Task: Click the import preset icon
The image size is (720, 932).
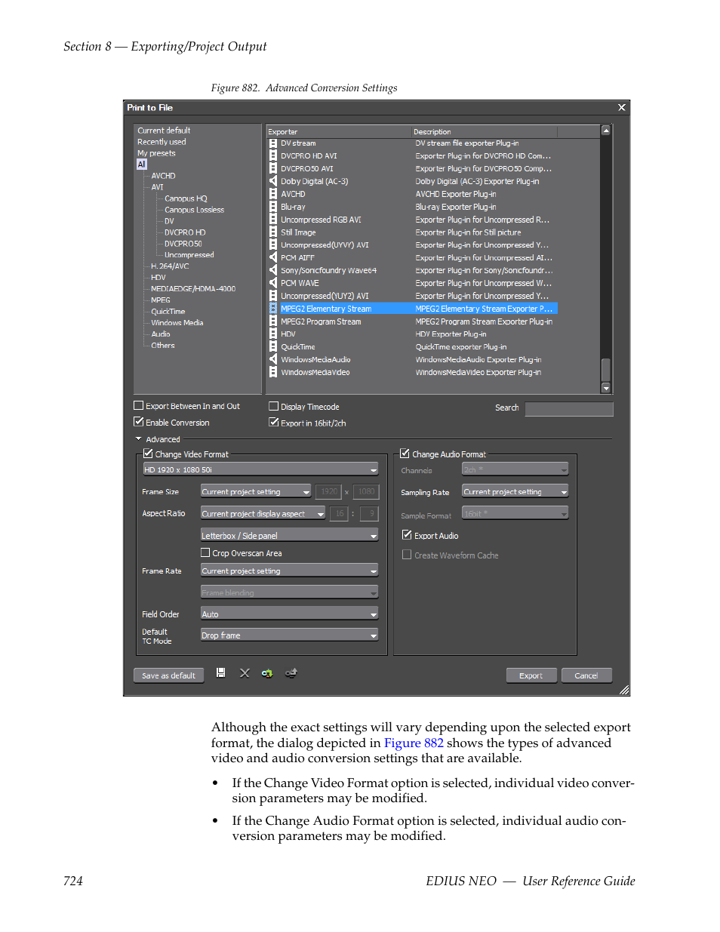Action: click(267, 672)
